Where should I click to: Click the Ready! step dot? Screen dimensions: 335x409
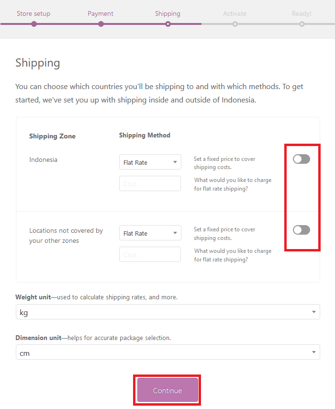(301, 24)
